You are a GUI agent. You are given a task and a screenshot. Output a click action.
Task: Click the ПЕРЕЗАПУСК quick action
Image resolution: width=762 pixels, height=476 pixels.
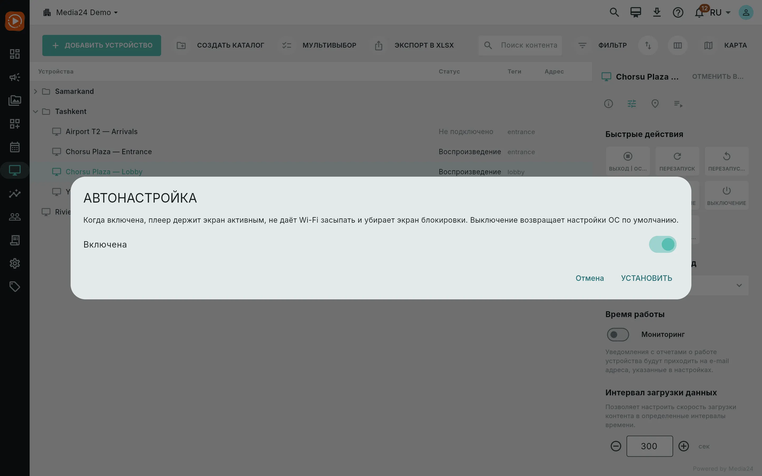click(x=677, y=161)
